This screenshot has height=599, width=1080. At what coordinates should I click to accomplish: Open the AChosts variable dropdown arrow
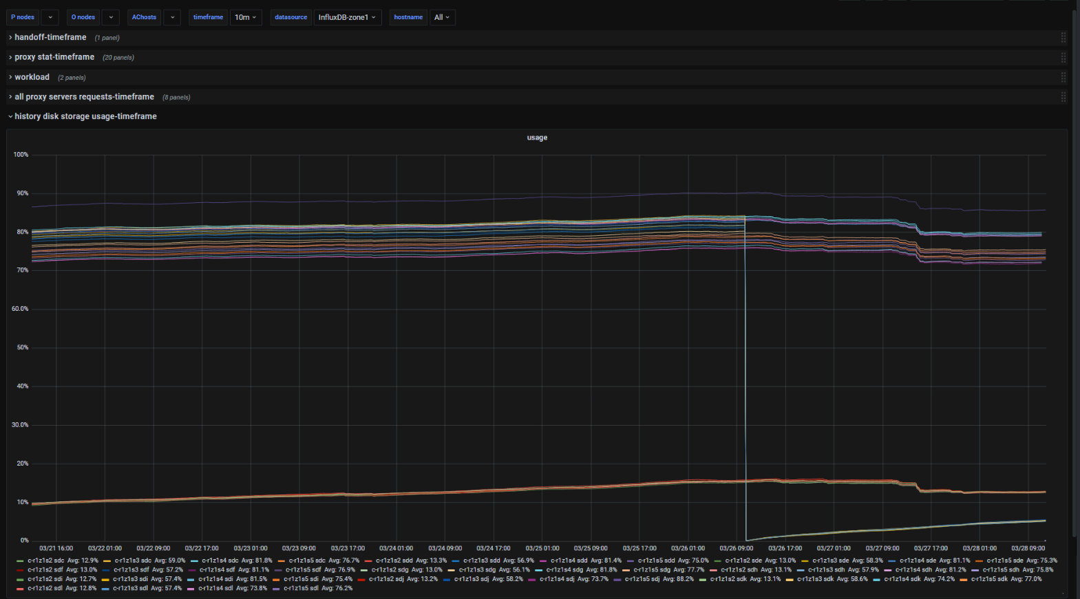[172, 17]
